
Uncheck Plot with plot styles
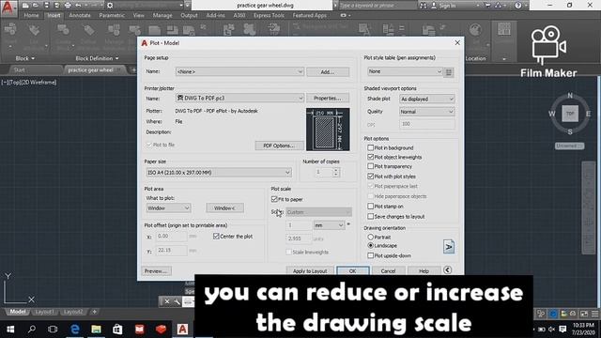click(370, 177)
